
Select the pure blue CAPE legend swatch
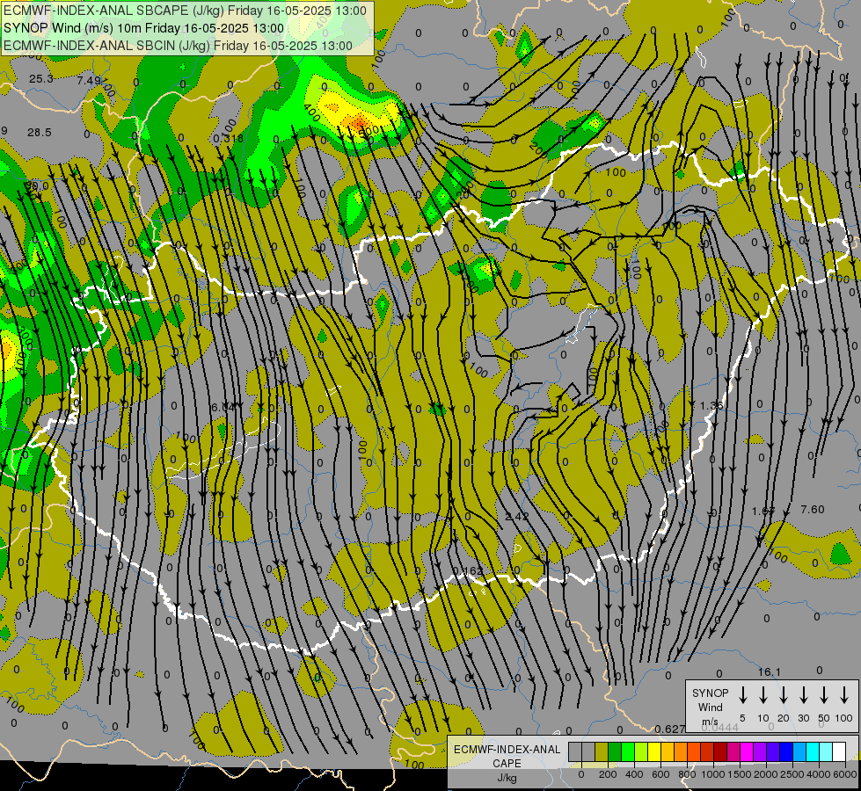tap(785, 751)
